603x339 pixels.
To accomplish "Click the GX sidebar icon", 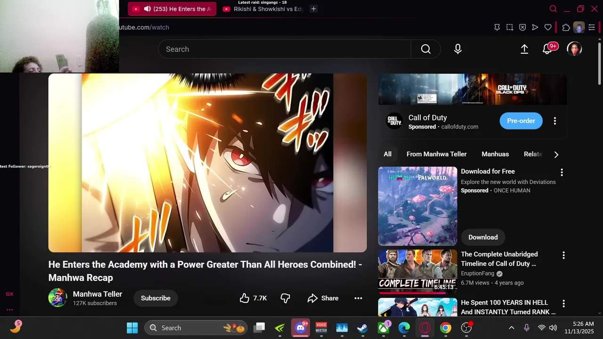I will click(9, 294).
